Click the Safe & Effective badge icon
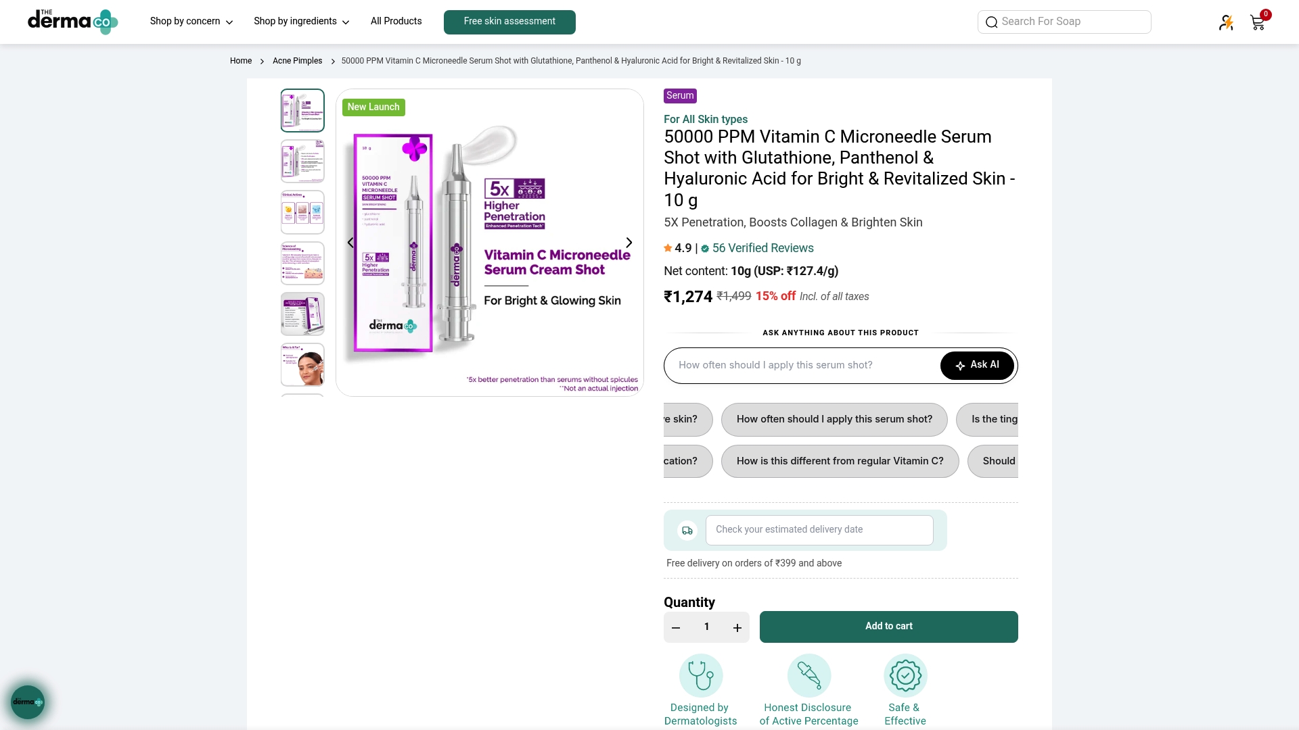The image size is (1299, 730). click(905, 675)
